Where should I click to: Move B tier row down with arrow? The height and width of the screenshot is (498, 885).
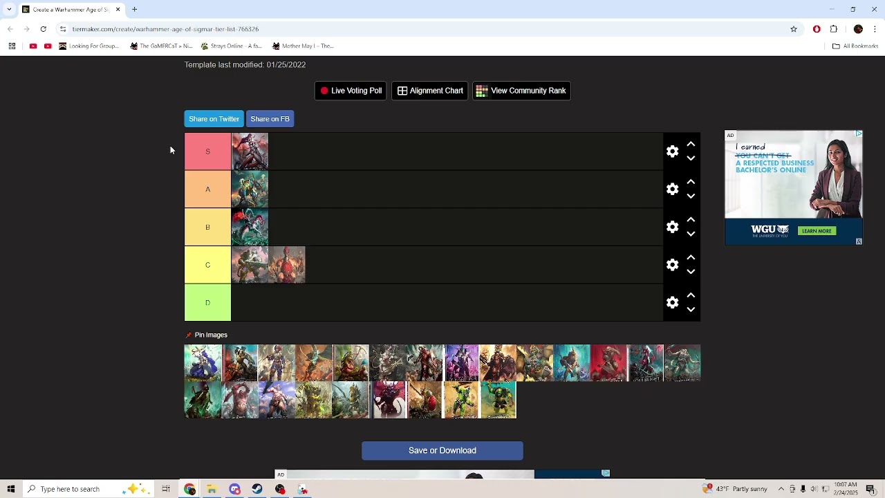point(691,234)
